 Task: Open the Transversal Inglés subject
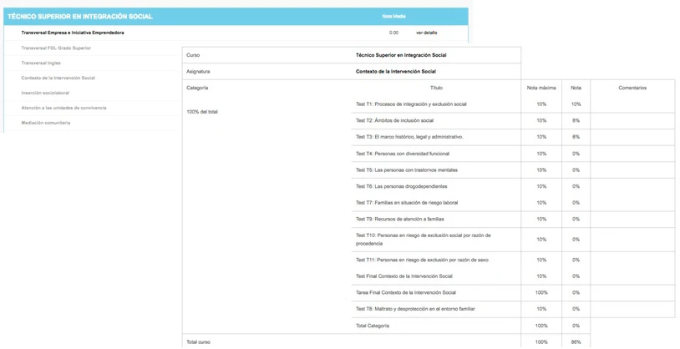point(41,63)
